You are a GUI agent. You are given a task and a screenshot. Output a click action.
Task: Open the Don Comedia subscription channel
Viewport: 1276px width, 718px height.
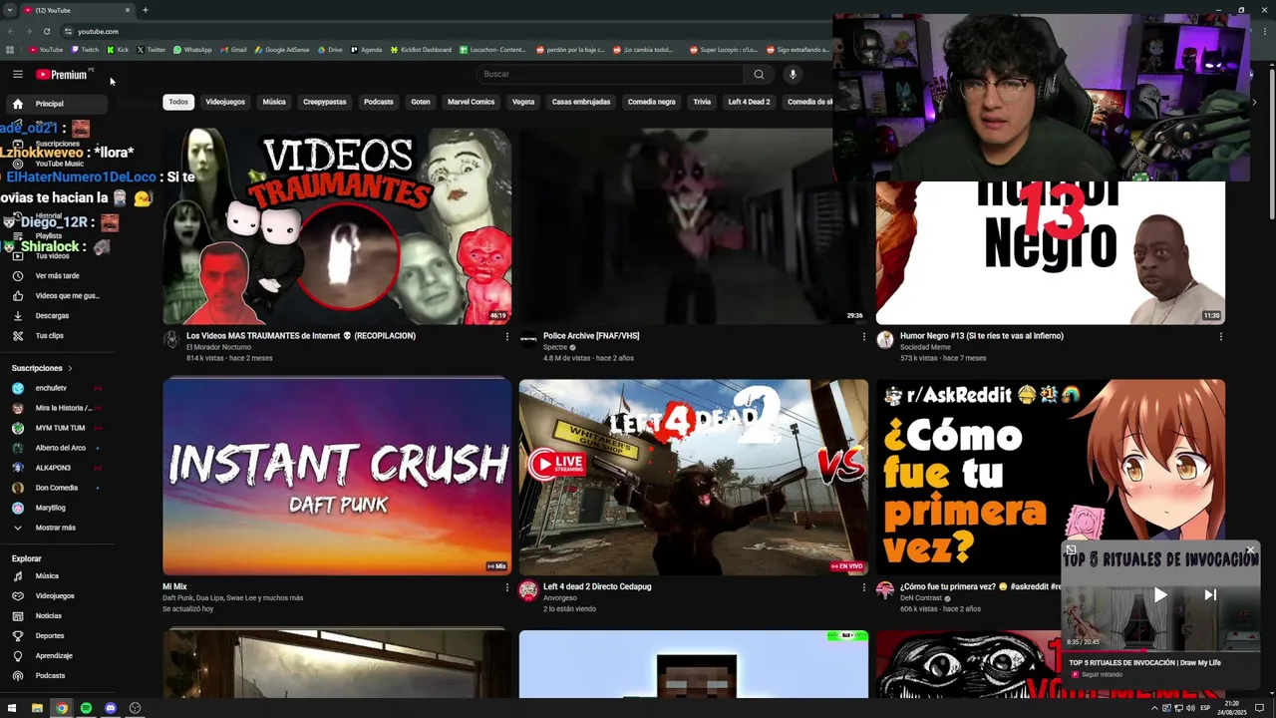[56, 488]
